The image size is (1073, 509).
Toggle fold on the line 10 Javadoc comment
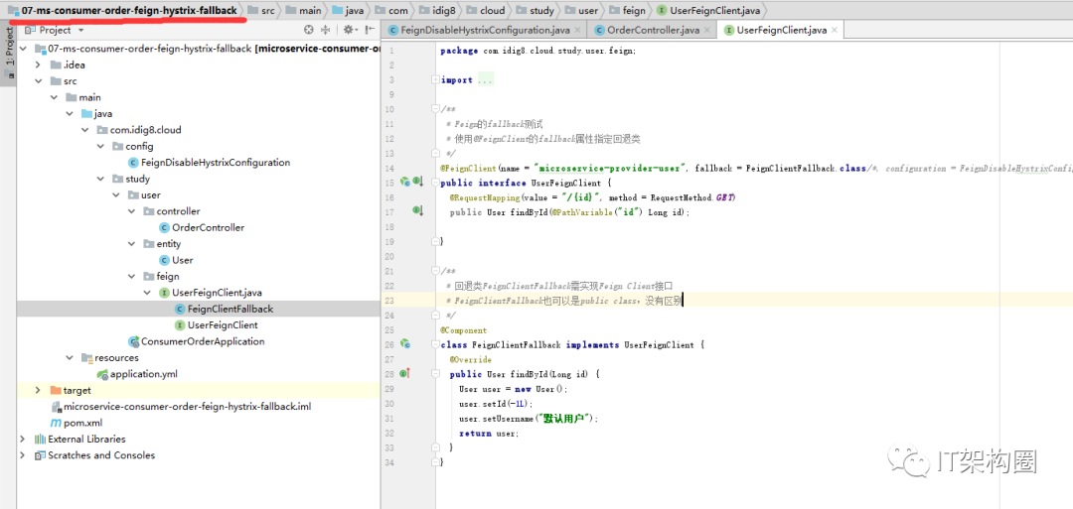[435, 109]
